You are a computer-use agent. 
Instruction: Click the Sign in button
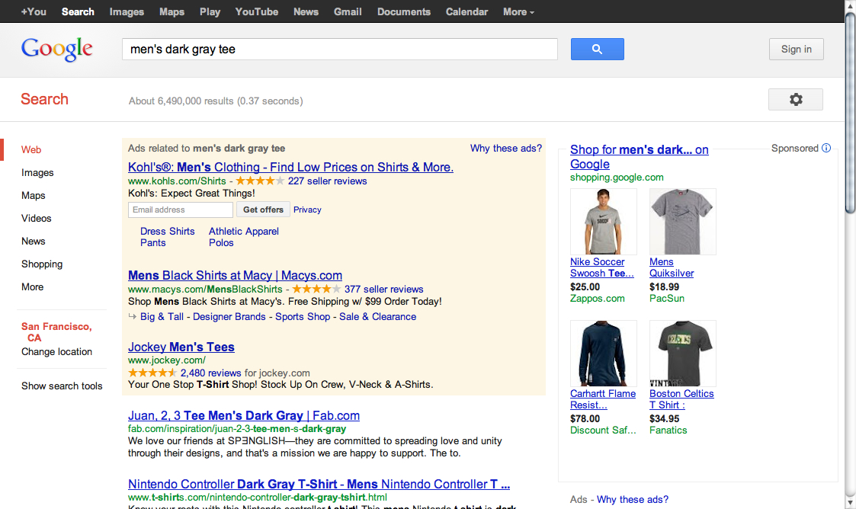pos(796,49)
